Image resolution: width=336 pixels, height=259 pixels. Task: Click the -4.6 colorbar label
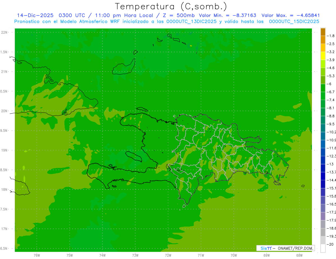331,68
